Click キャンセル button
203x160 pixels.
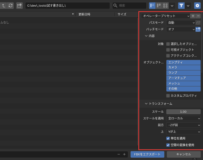click(184, 154)
